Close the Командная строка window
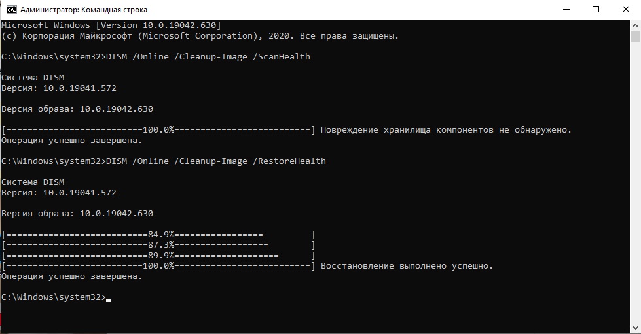641x334 pixels. 625,10
